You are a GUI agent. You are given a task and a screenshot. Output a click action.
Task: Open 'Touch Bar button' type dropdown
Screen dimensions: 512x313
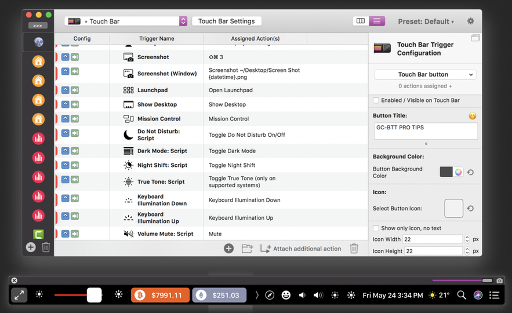(425, 74)
